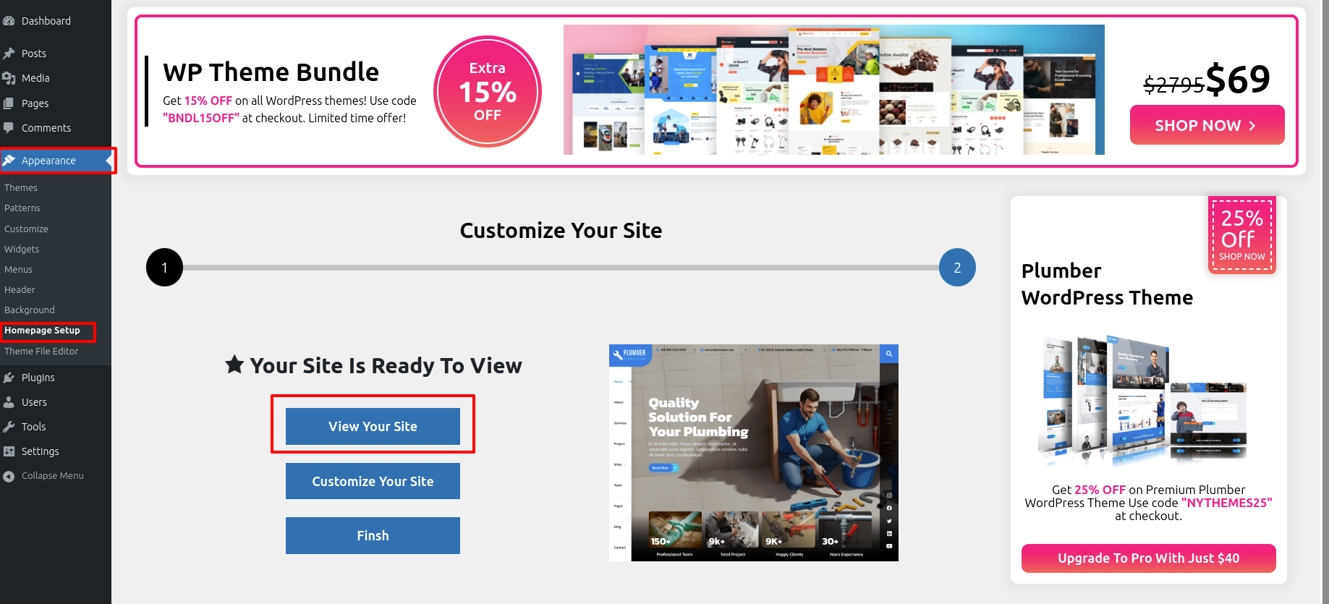Click the Plugins plug icon
This screenshot has height=604, width=1329.
point(9,378)
